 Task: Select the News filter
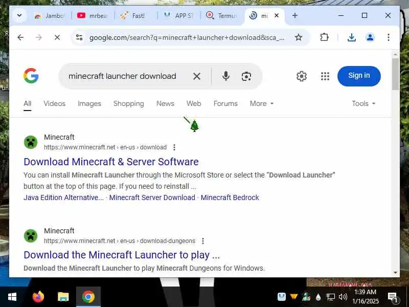165,104
